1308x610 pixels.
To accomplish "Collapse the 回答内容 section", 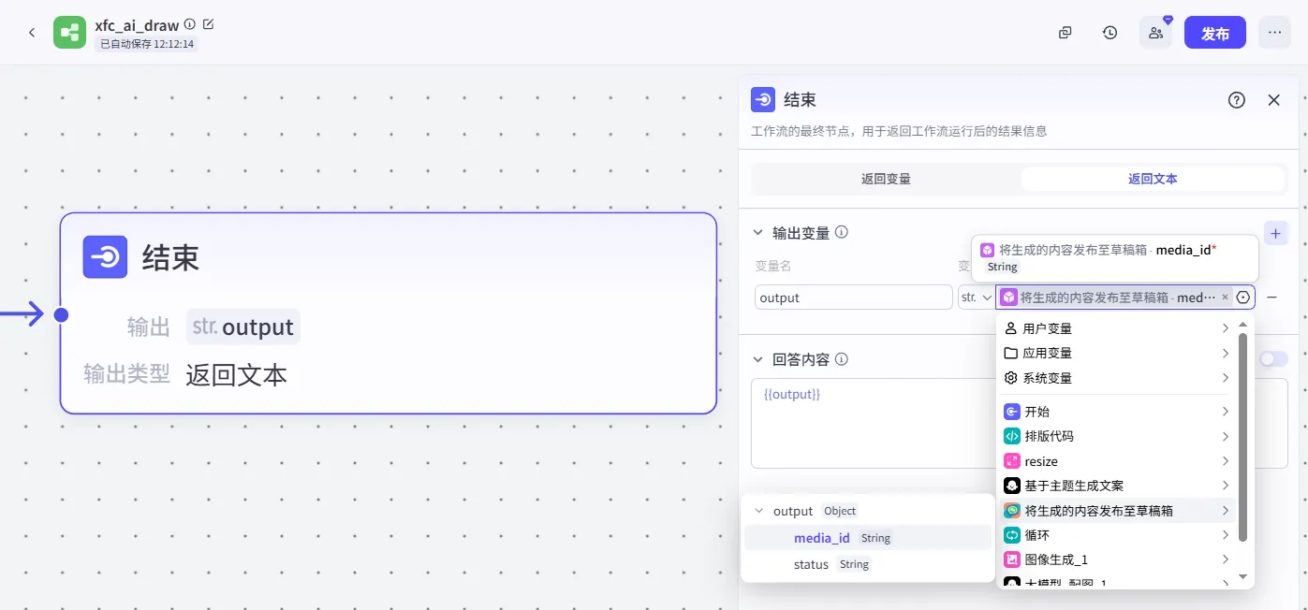I will click(x=758, y=359).
